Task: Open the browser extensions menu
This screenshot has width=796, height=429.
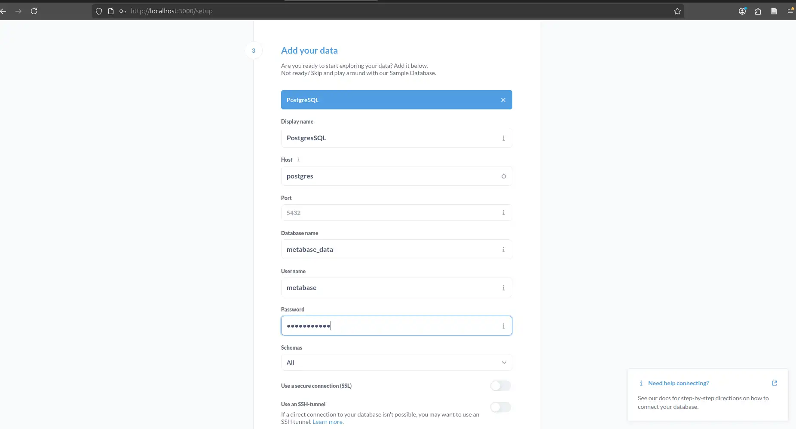Action: tap(758, 11)
